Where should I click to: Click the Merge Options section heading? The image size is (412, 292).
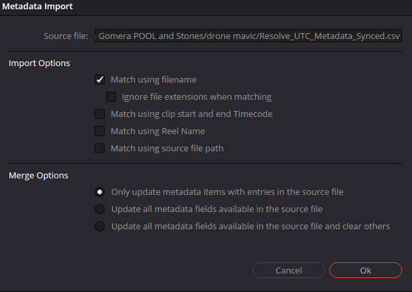coord(38,176)
